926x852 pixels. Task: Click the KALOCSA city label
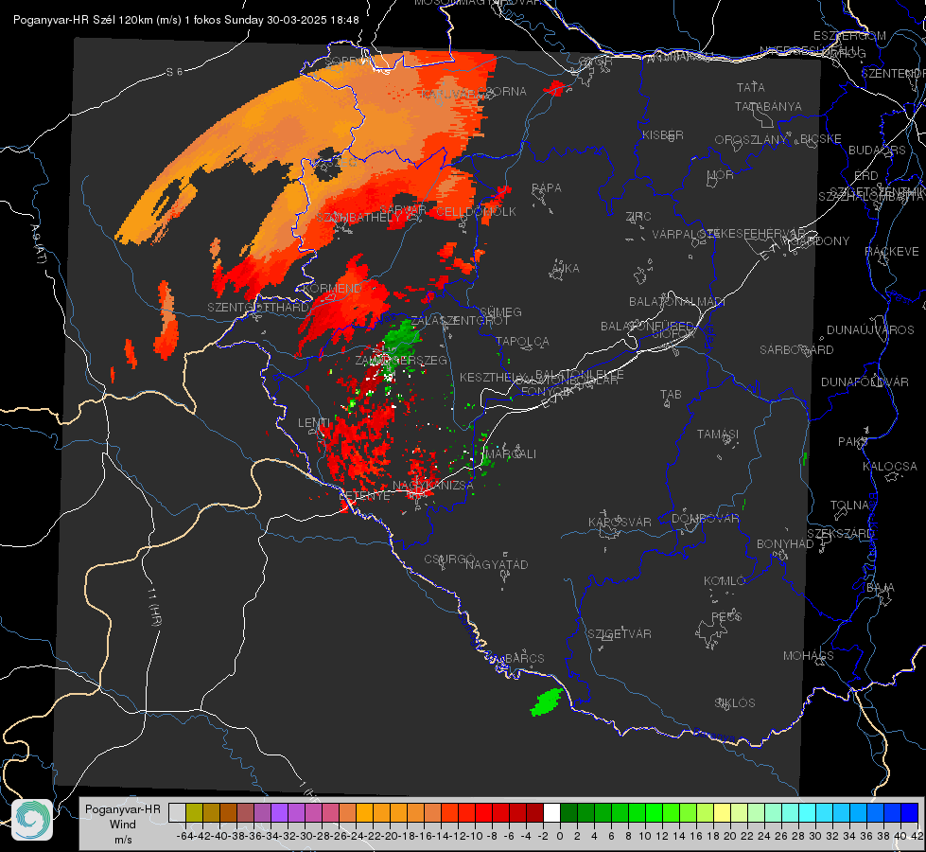point(889,467)
